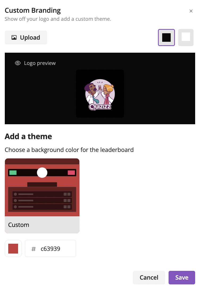
Task: Close the Custom Branding dialog
Action: (x=191, y=11)
